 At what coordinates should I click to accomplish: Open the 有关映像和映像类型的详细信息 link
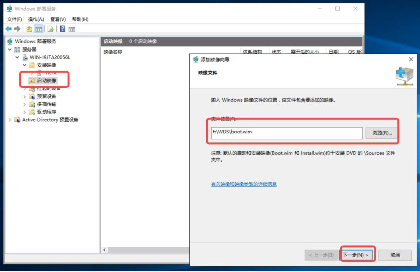(x=244, y=184)
